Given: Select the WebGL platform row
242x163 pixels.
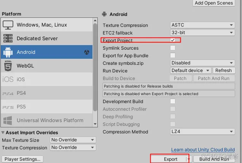Looking at the screenshot, I should pos(46,66).
